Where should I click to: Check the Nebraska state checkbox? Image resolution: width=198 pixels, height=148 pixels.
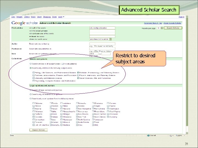77,103
